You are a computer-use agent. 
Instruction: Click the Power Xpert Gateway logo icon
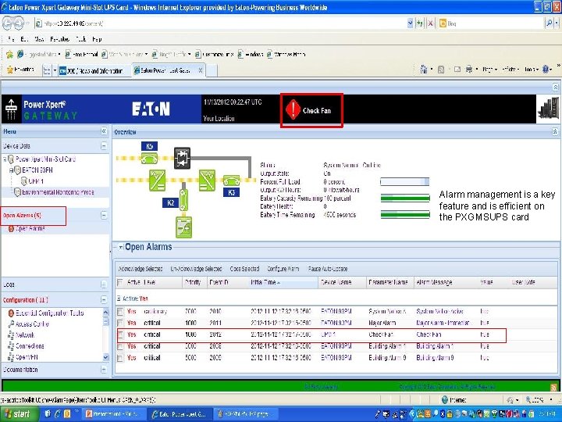click(x=12, y=109)
